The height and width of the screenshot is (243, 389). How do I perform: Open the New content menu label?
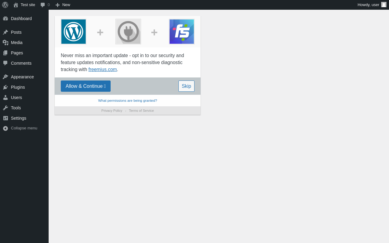point(66,5)
